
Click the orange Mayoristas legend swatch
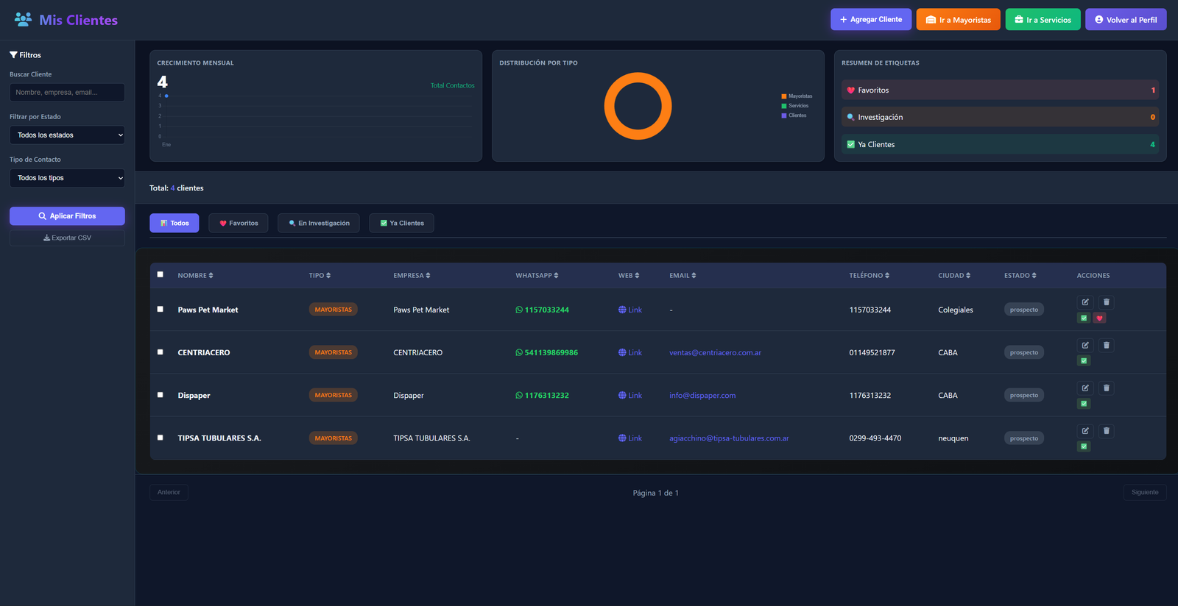[x=783, y=96]
